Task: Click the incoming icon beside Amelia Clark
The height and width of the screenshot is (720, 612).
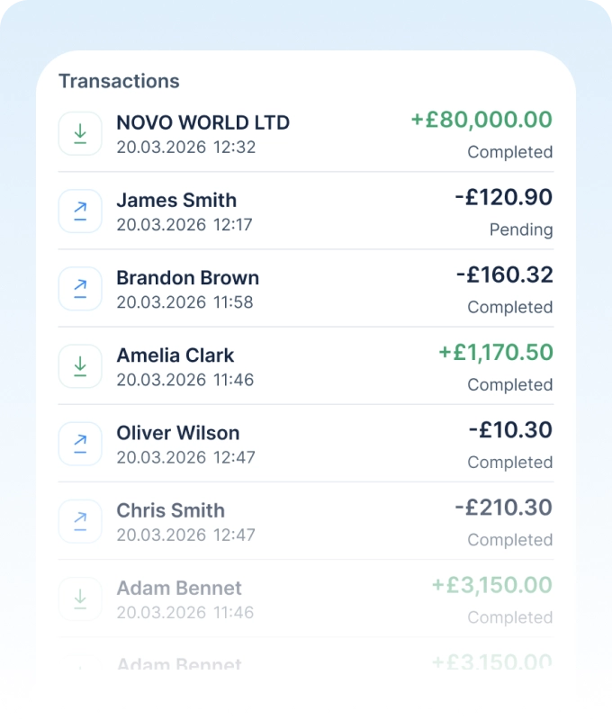Action: click(x=80, y=365)
